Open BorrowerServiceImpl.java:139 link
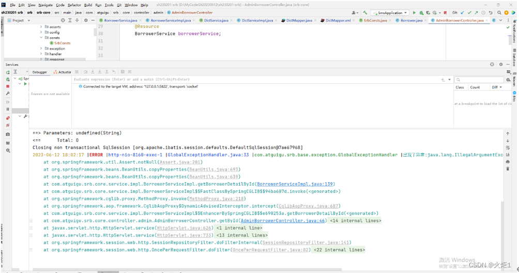 point(295,184)
